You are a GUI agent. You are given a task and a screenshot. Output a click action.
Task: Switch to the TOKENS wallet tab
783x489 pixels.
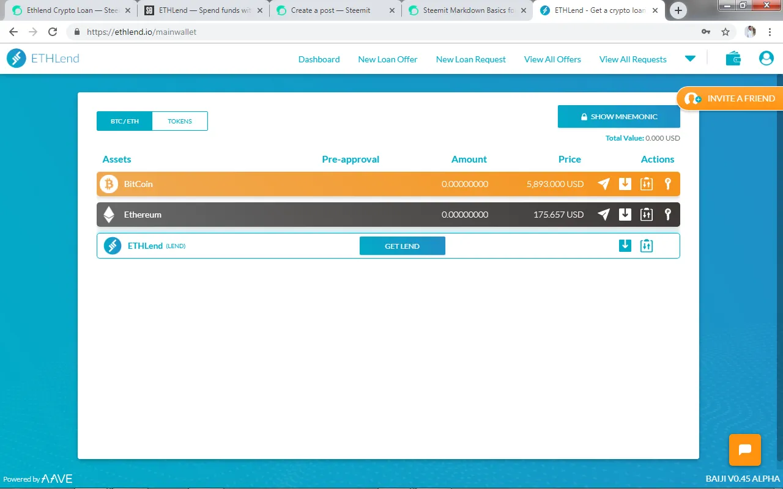(180, 121)
